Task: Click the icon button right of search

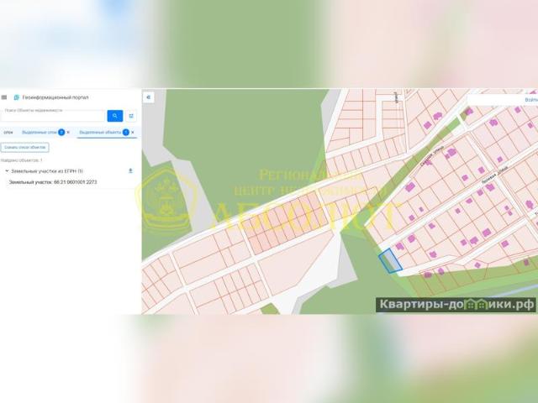Action: pyautogui.click(x=131, y=116)
